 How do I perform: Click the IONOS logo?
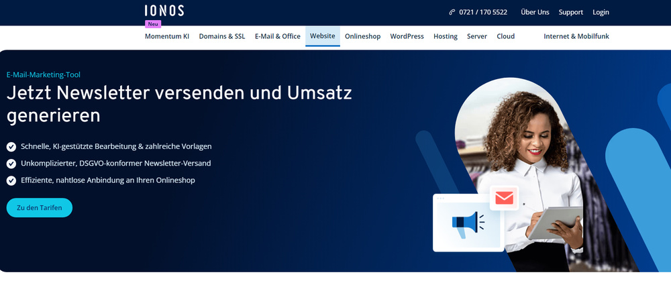(x=164, y=11)
